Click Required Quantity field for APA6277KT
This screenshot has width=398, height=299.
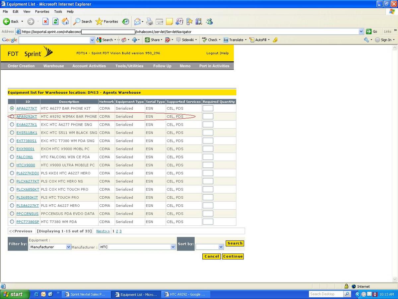pos(208,108)
